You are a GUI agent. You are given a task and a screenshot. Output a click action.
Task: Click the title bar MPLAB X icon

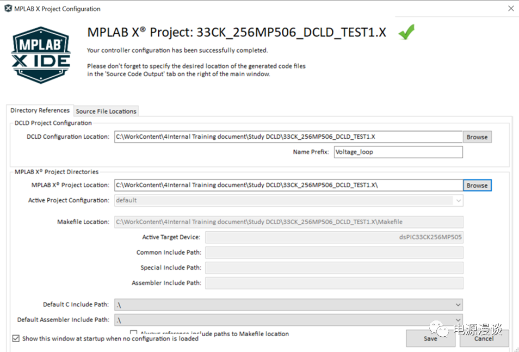tap(8, 9)
